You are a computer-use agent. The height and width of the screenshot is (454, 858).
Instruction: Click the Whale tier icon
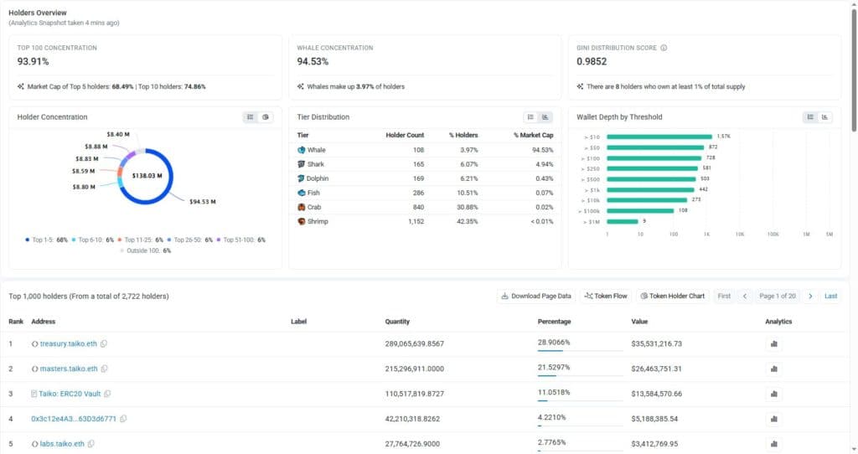tap(301, 150)
